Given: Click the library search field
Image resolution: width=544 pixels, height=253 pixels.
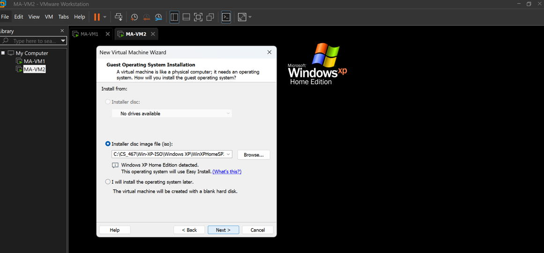Looking at the screenshot, I should click(34, 41).
